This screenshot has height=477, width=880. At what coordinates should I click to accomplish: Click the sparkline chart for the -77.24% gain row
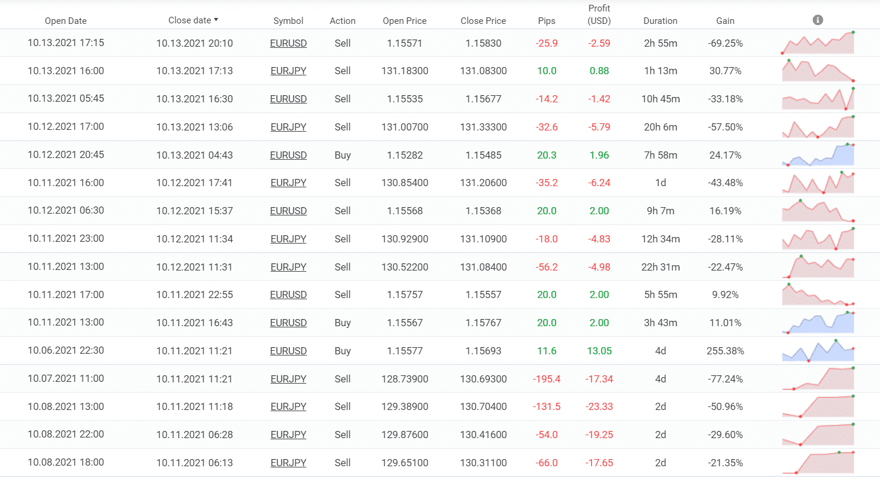pos(818,378)
